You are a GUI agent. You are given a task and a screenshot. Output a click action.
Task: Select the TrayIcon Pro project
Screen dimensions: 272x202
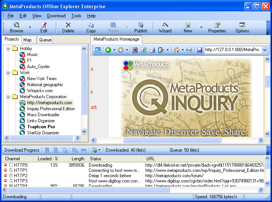point(41,127)
